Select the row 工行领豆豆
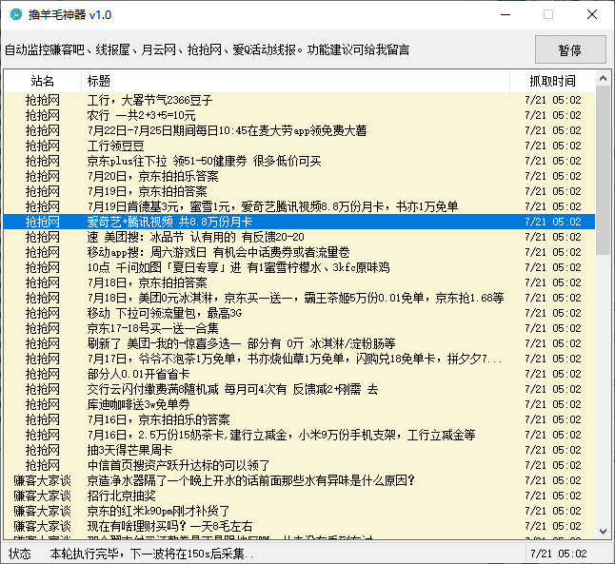The image size is (615, 564). [x=299, y=146]
